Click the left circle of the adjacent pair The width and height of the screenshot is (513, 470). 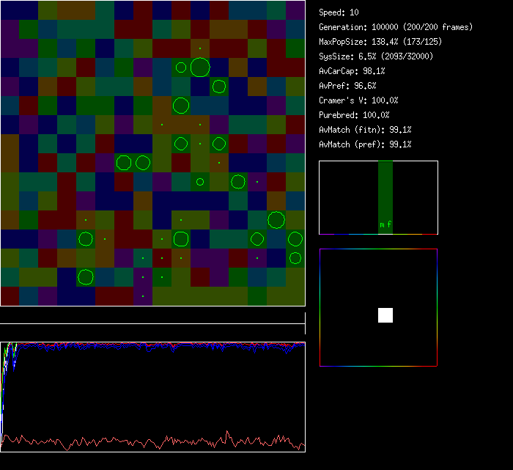pyautogui.click(x=124, y=162)
